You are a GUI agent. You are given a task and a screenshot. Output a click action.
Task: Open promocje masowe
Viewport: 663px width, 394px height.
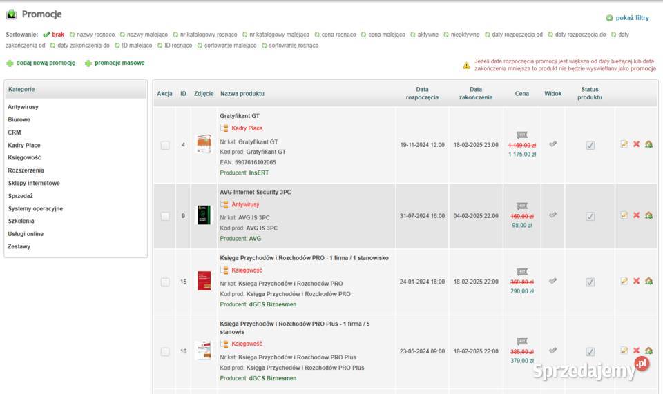(119, 63)
